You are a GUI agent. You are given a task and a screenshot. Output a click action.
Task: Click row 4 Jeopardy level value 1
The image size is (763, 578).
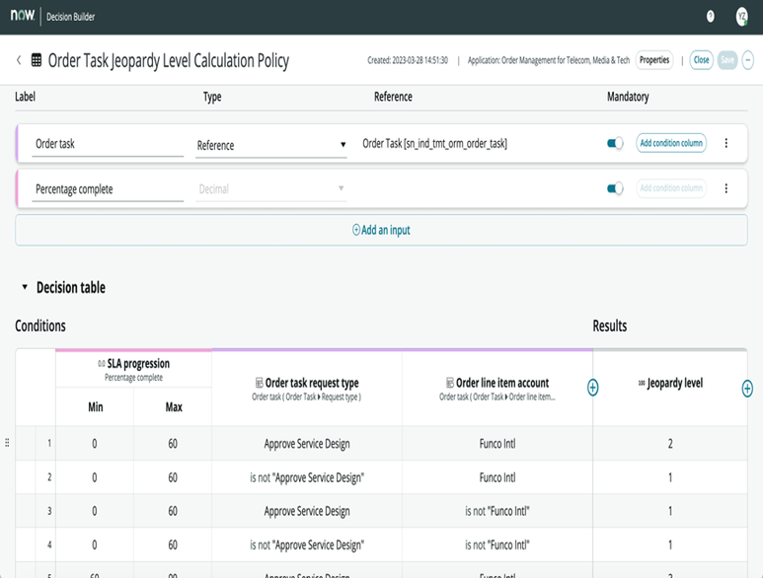click(x=670, y=544)
